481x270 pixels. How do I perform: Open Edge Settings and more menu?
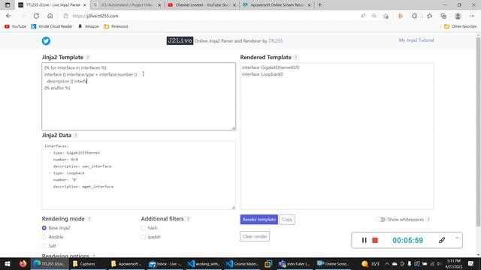coord(472,16)
